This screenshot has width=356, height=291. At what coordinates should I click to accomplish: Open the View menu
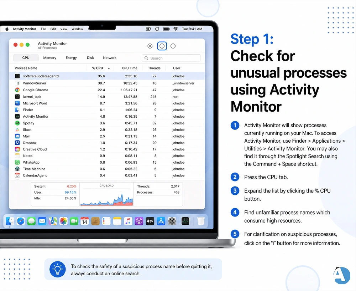64,29
